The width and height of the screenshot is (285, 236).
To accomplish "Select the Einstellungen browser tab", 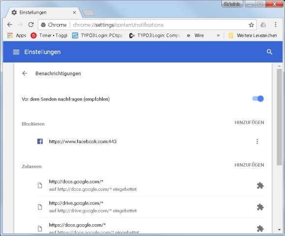I will 44,12.
